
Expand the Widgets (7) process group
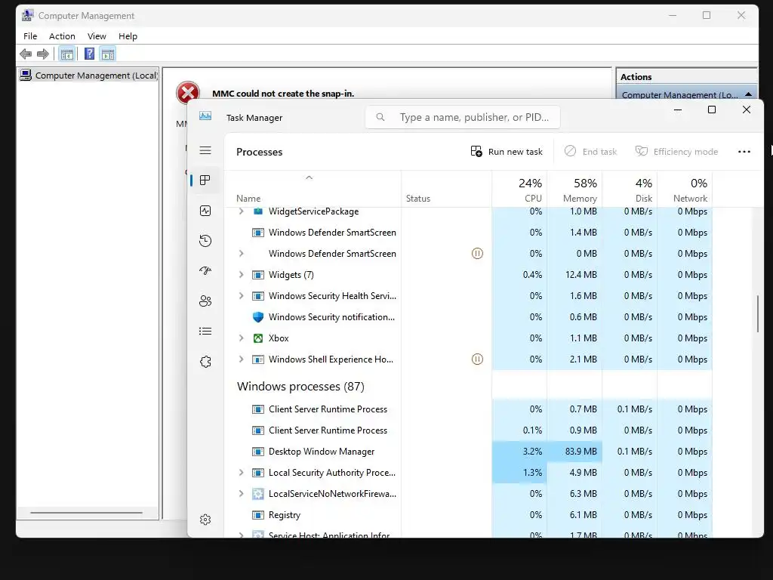(x=241, y=275)
